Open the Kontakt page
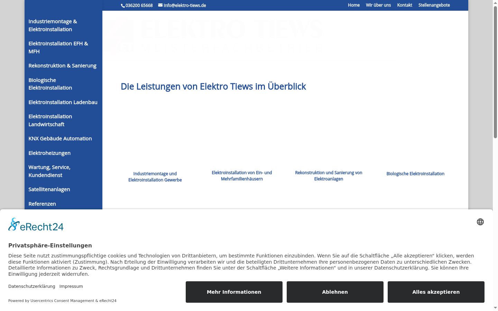 pos(405,5)
